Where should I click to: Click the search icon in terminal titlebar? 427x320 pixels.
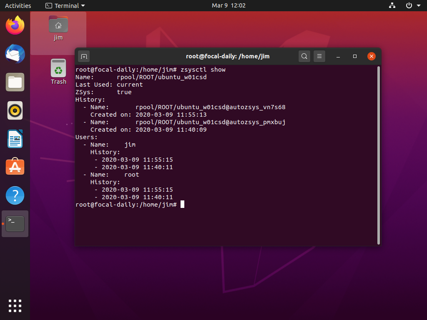(x=304, y=56)
